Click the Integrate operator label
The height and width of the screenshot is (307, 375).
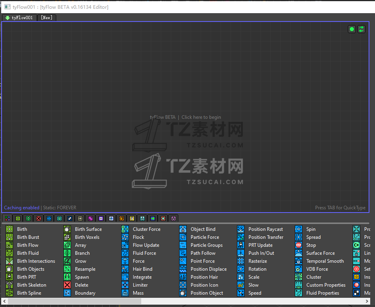coord(142,277)
